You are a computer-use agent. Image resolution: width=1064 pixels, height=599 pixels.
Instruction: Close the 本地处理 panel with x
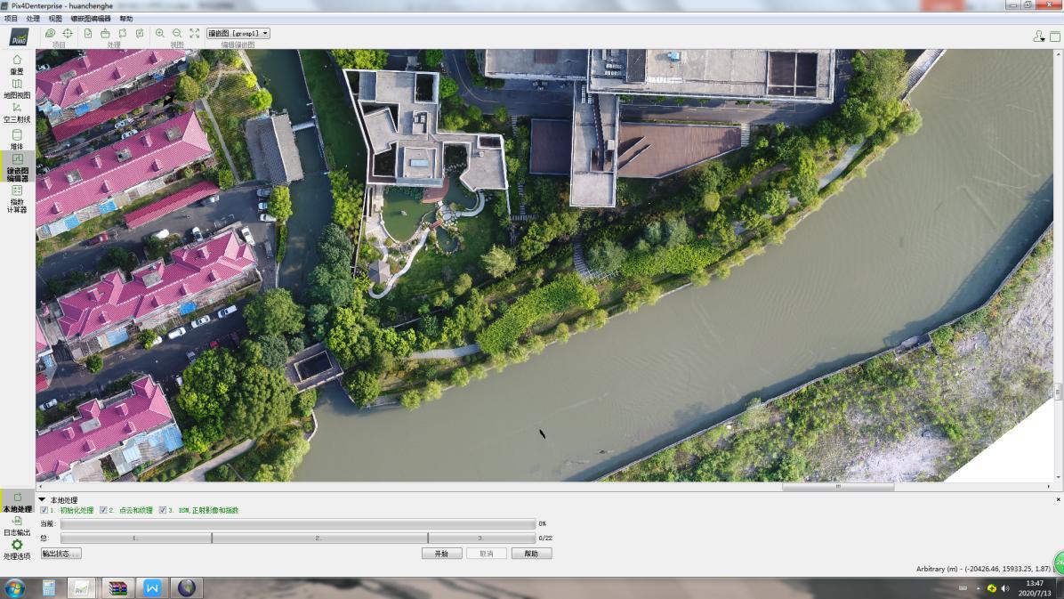click(x=1058, y=500)
